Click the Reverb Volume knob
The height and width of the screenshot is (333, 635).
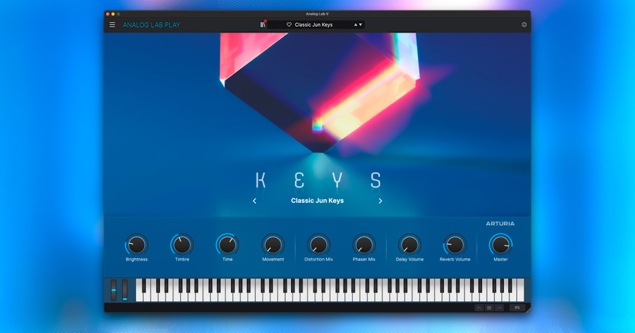pos(455,245)
